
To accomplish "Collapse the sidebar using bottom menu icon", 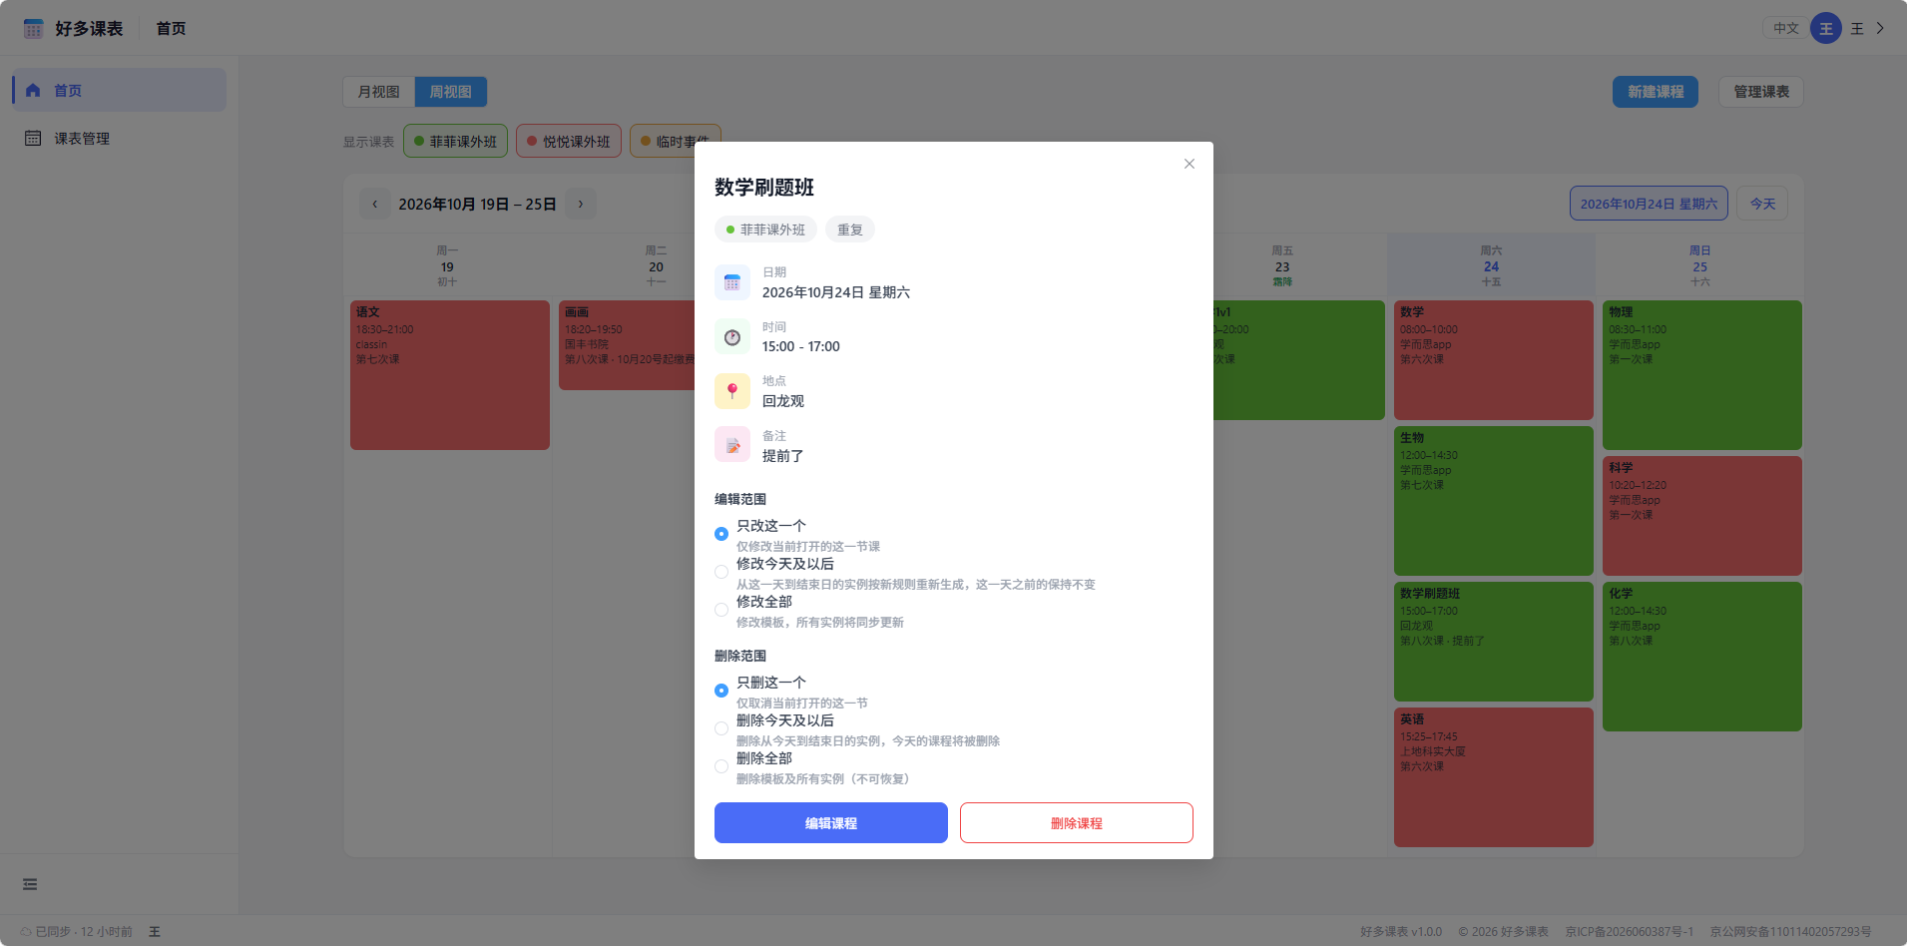I will point(30,884).
